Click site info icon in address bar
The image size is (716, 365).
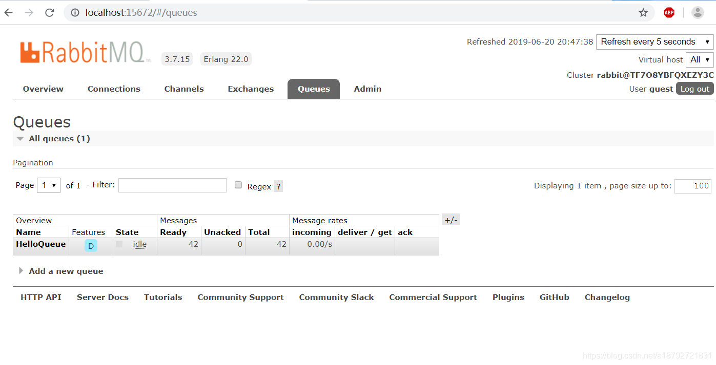pos(75,13)
